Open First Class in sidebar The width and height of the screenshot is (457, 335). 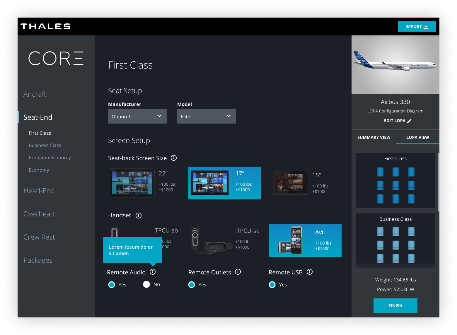40,133
